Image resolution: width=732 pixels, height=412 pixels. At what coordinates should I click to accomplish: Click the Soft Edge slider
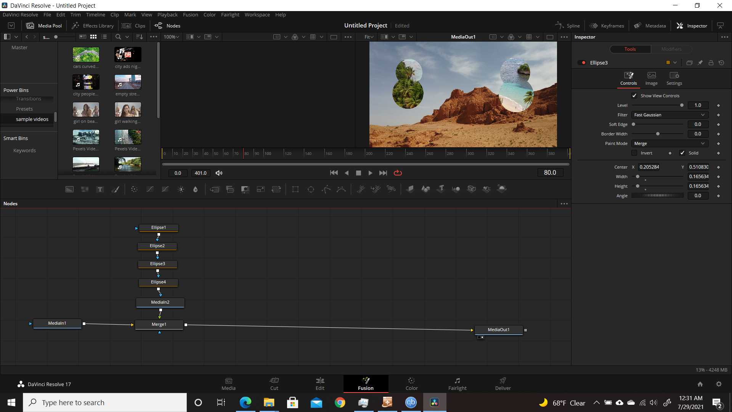tap(658, 124)
